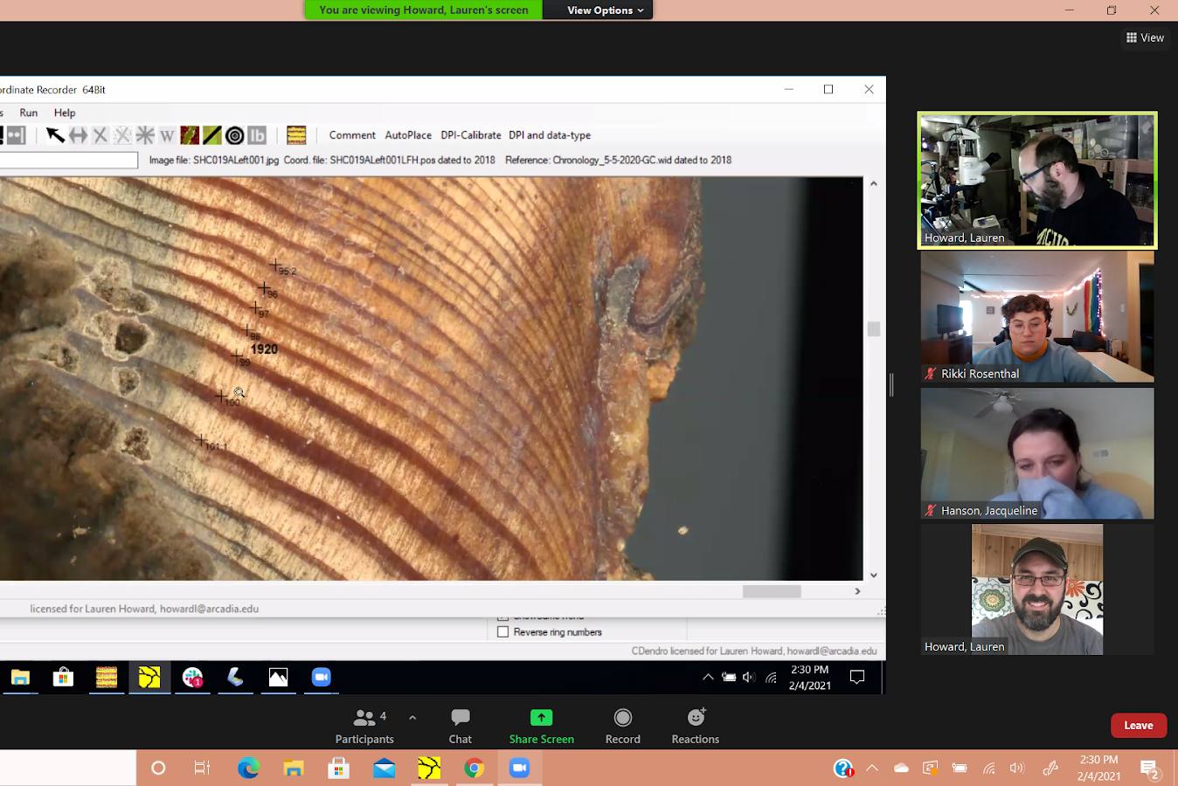Click the Zoom Record button
Viewport: 1178px width, 786px height.
(x=623, y=726)
